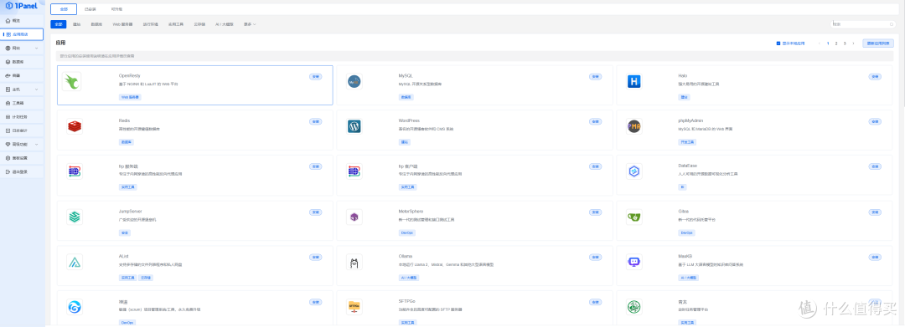
Task: Go to previous page arrow in pagination
Action: 820,43
